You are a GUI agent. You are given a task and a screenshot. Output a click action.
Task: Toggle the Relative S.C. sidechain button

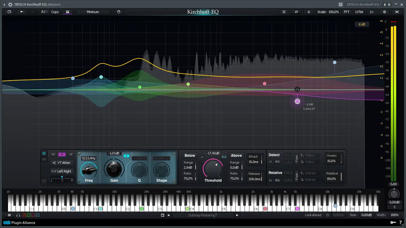[277, 180]
